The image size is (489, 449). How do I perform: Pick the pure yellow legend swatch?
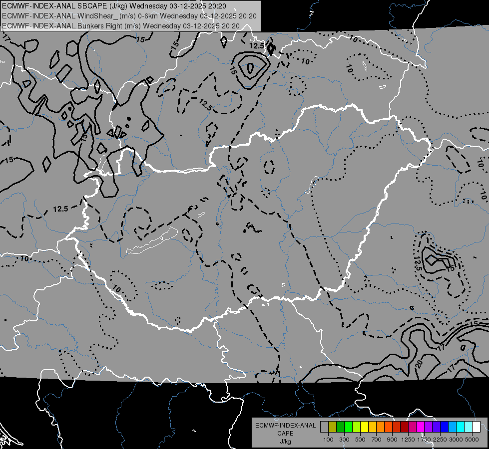click(364, 427)
